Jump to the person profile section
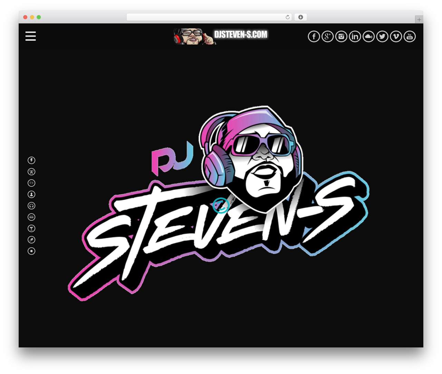Screen dimensions: 442x374 (31, 194)
